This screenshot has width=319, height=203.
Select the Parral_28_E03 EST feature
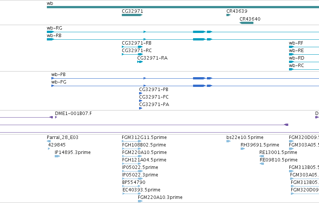click(49, 141)
